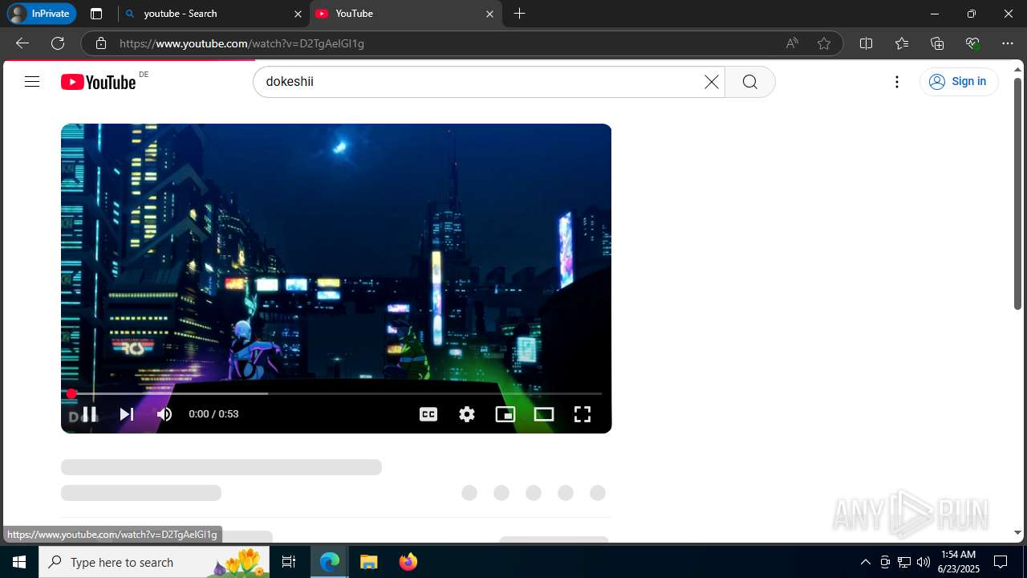Open a new browser tab
Screen dimensions: 1027x578
[520, 14]
